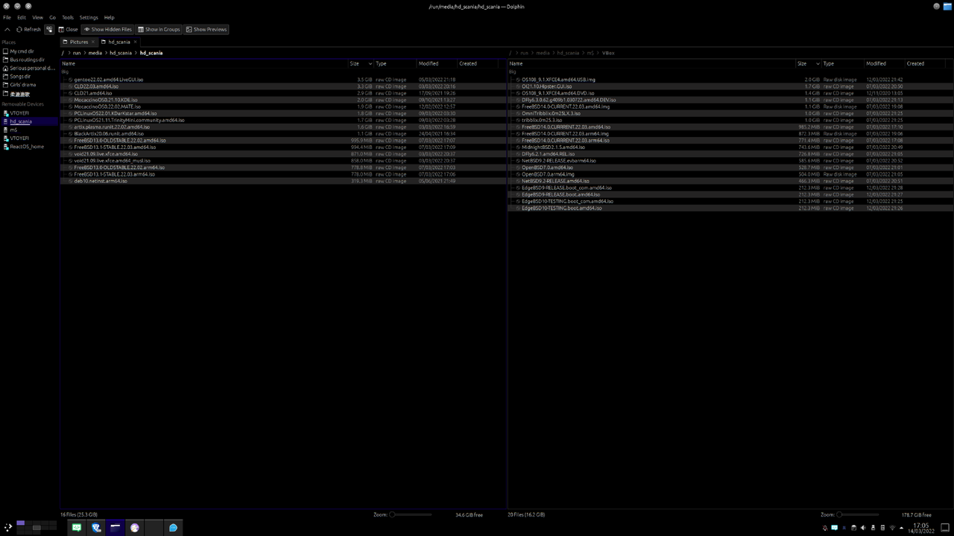Select PCLinuxOS22.01.KDarkstar.amd64.iso file
This screenshot has height=536, width=954.
(x=116, y=113)
